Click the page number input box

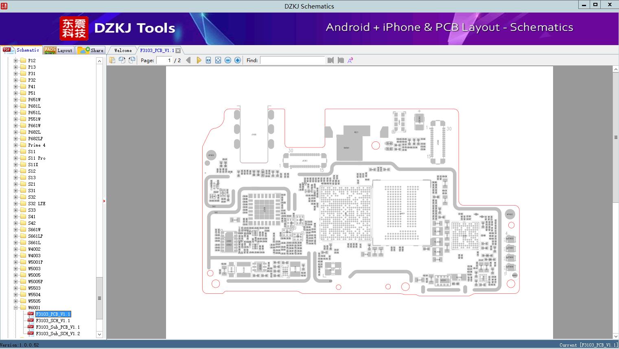tap(164, 60)
